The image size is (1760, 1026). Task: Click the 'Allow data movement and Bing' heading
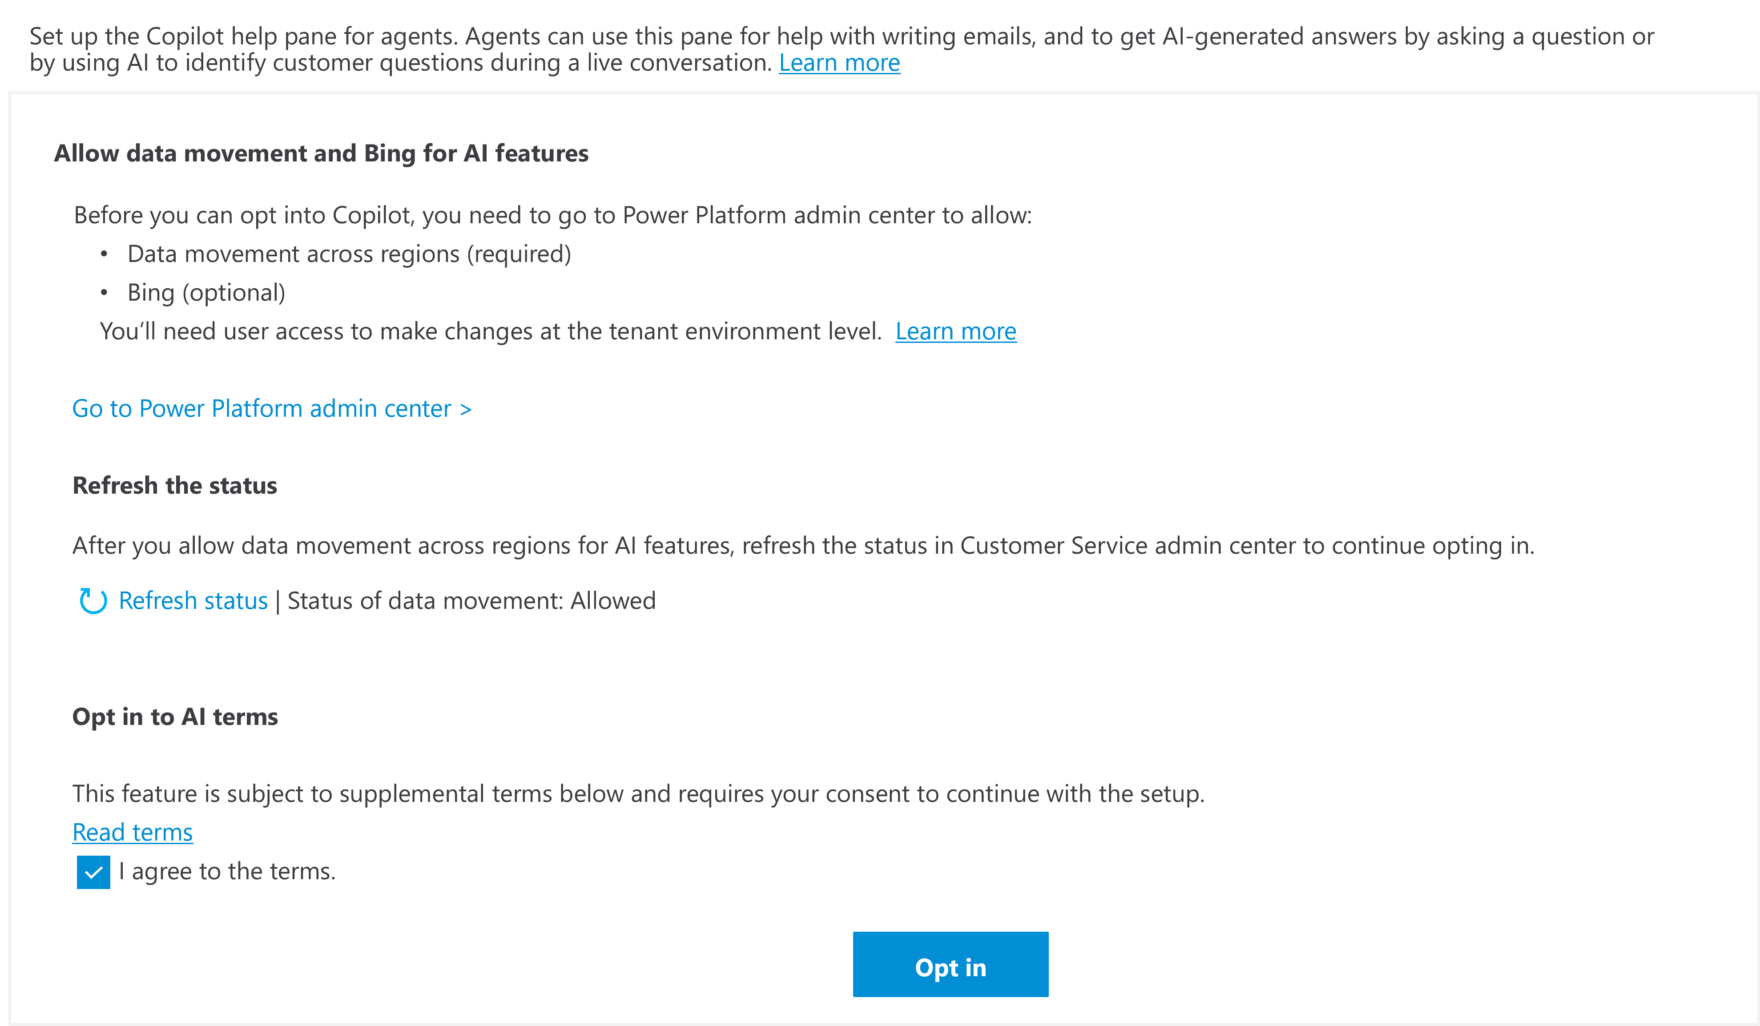pyautogui.click(x=321, y=153)
